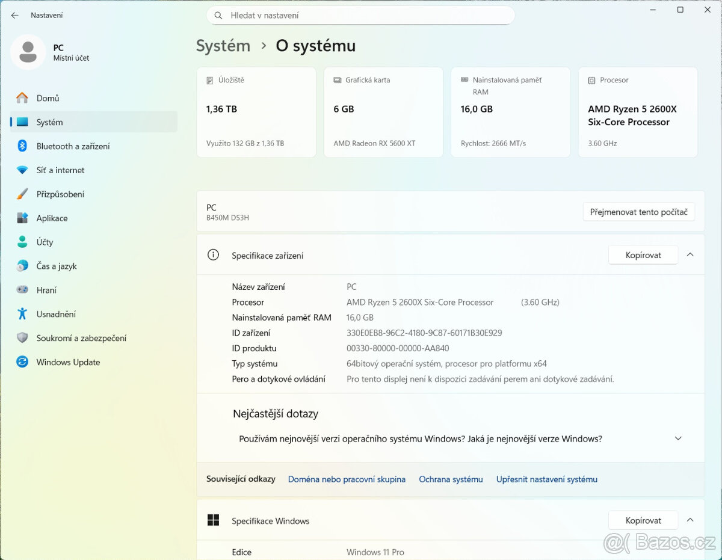Open the Ochrana systému link
Image resolution: width=722 pixels, height=560 pixels.
(451, 479)
